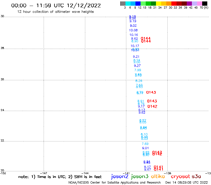
Task: Select the wave height reading 9.02
Action: click(x=133, y=26)
